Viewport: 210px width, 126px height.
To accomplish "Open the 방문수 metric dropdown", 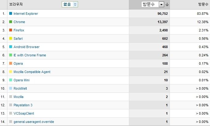I will pyautogui.click(x=153, y=4).
